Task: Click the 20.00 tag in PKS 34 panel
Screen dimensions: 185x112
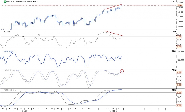Action: pyautogui.click(x=178, y=106)
